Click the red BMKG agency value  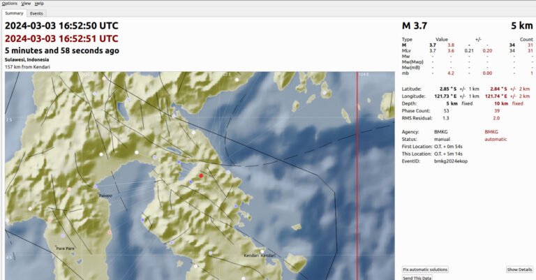click(x=491, y=132)
